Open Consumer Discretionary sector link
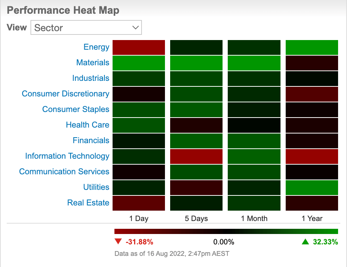 click(x=65, y=94)
